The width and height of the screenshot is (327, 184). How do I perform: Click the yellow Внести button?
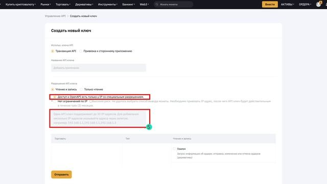[x=270, y=5]
